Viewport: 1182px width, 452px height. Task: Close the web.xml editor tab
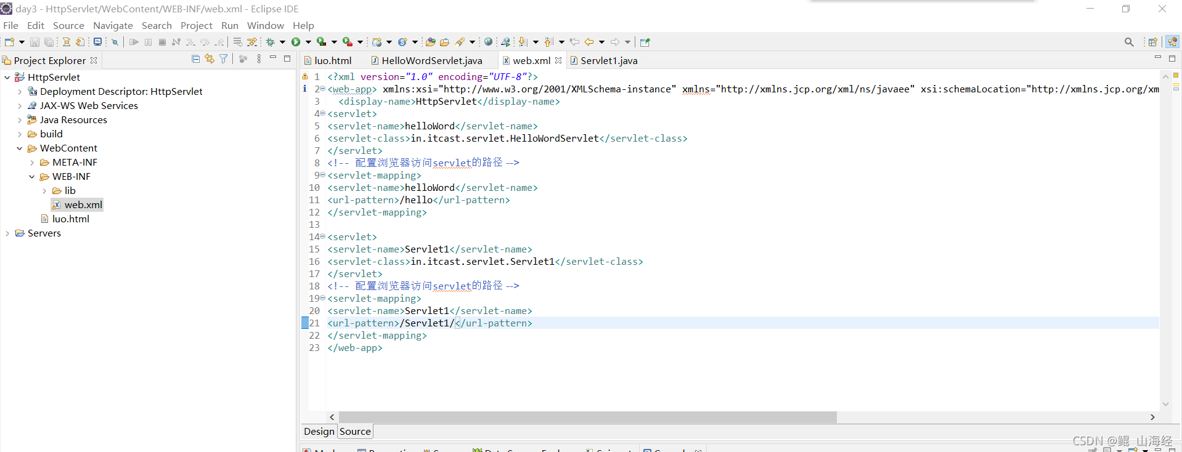coord(558,60)
